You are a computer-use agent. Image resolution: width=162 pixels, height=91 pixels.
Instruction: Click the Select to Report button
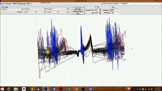coord(78,11)
